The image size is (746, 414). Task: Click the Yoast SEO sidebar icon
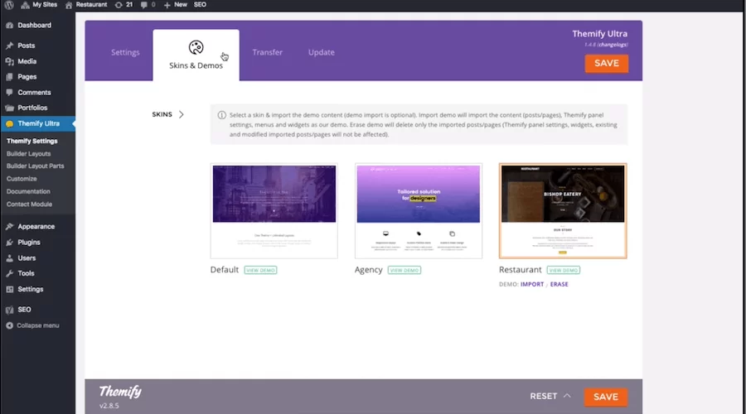(x=9, y=310)
